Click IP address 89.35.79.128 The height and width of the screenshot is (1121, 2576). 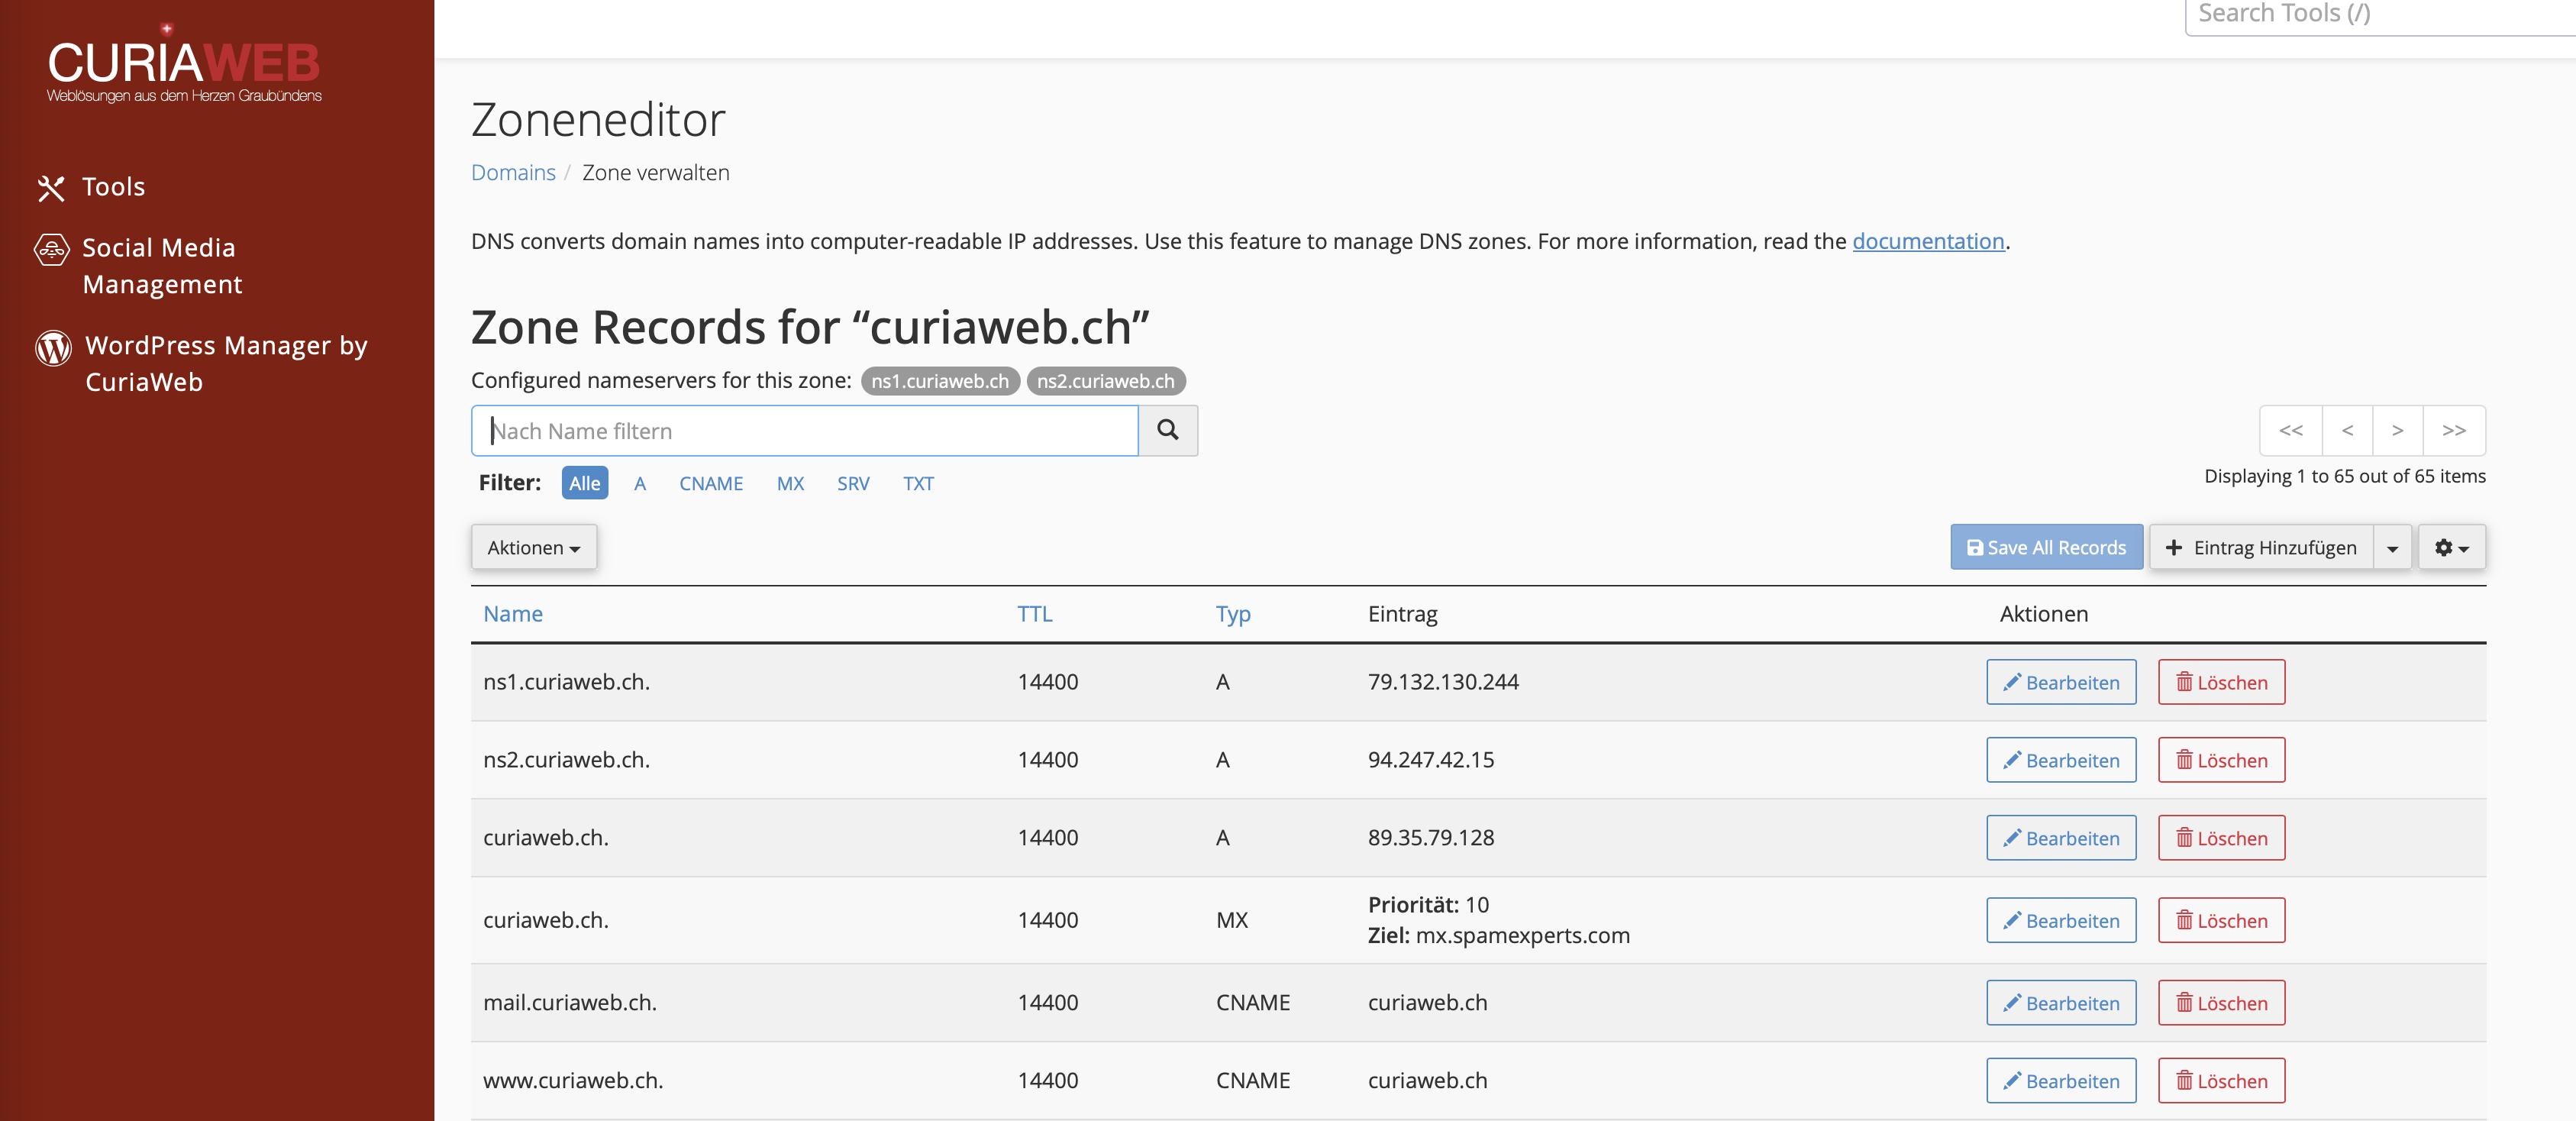click(x=1431, y=838)
